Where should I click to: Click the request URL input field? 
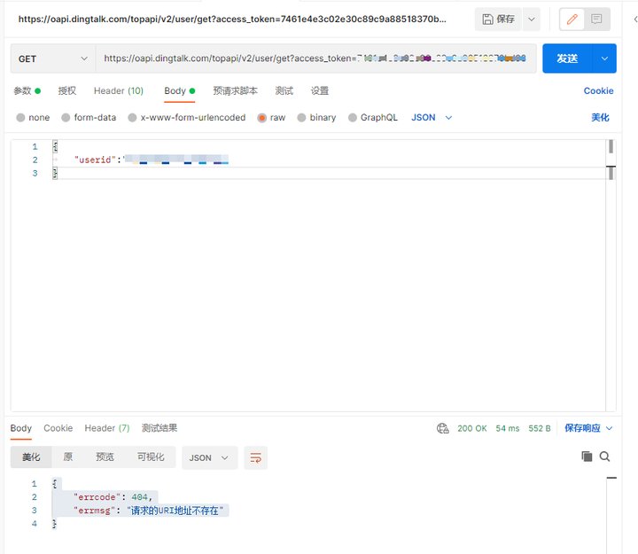[315, 59]
